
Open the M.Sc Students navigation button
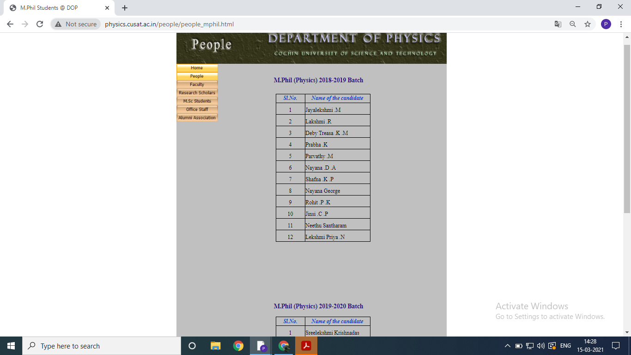click(x=197, y=101)
